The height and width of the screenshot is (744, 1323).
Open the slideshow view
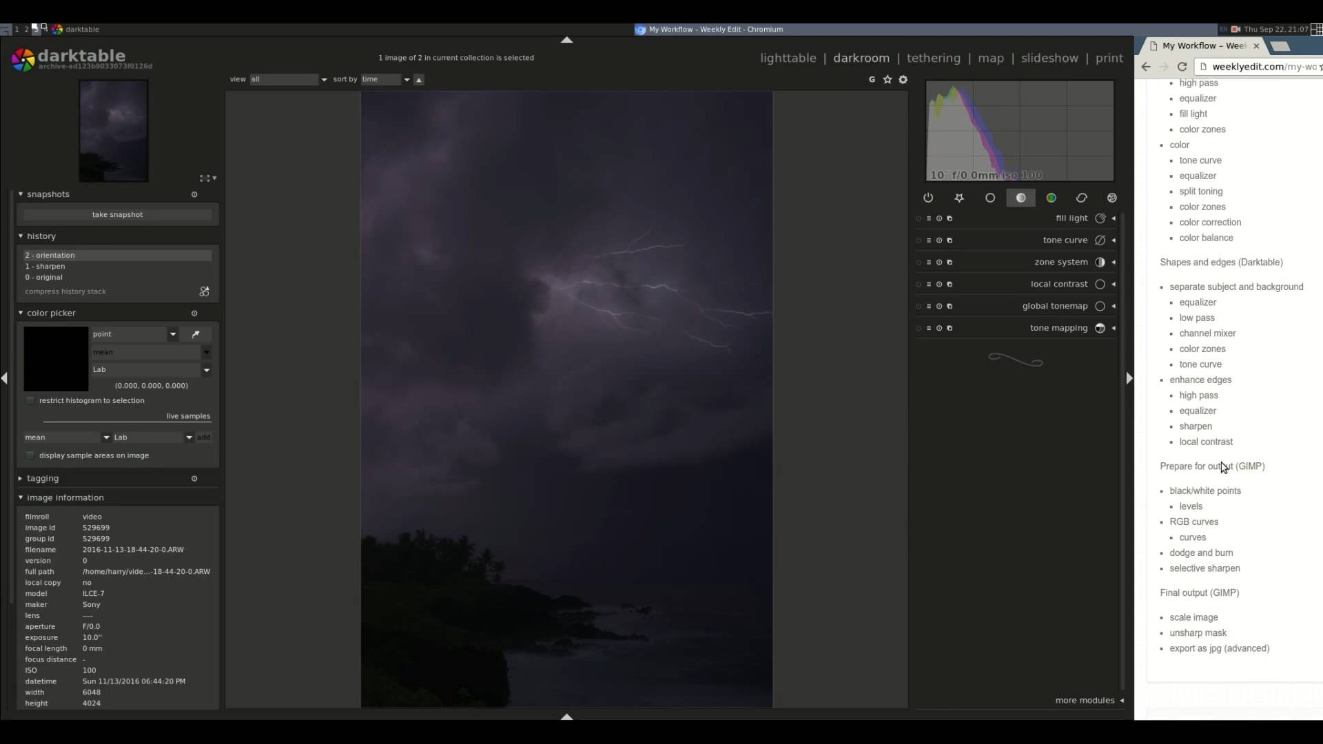click(x=1049, y=58)
